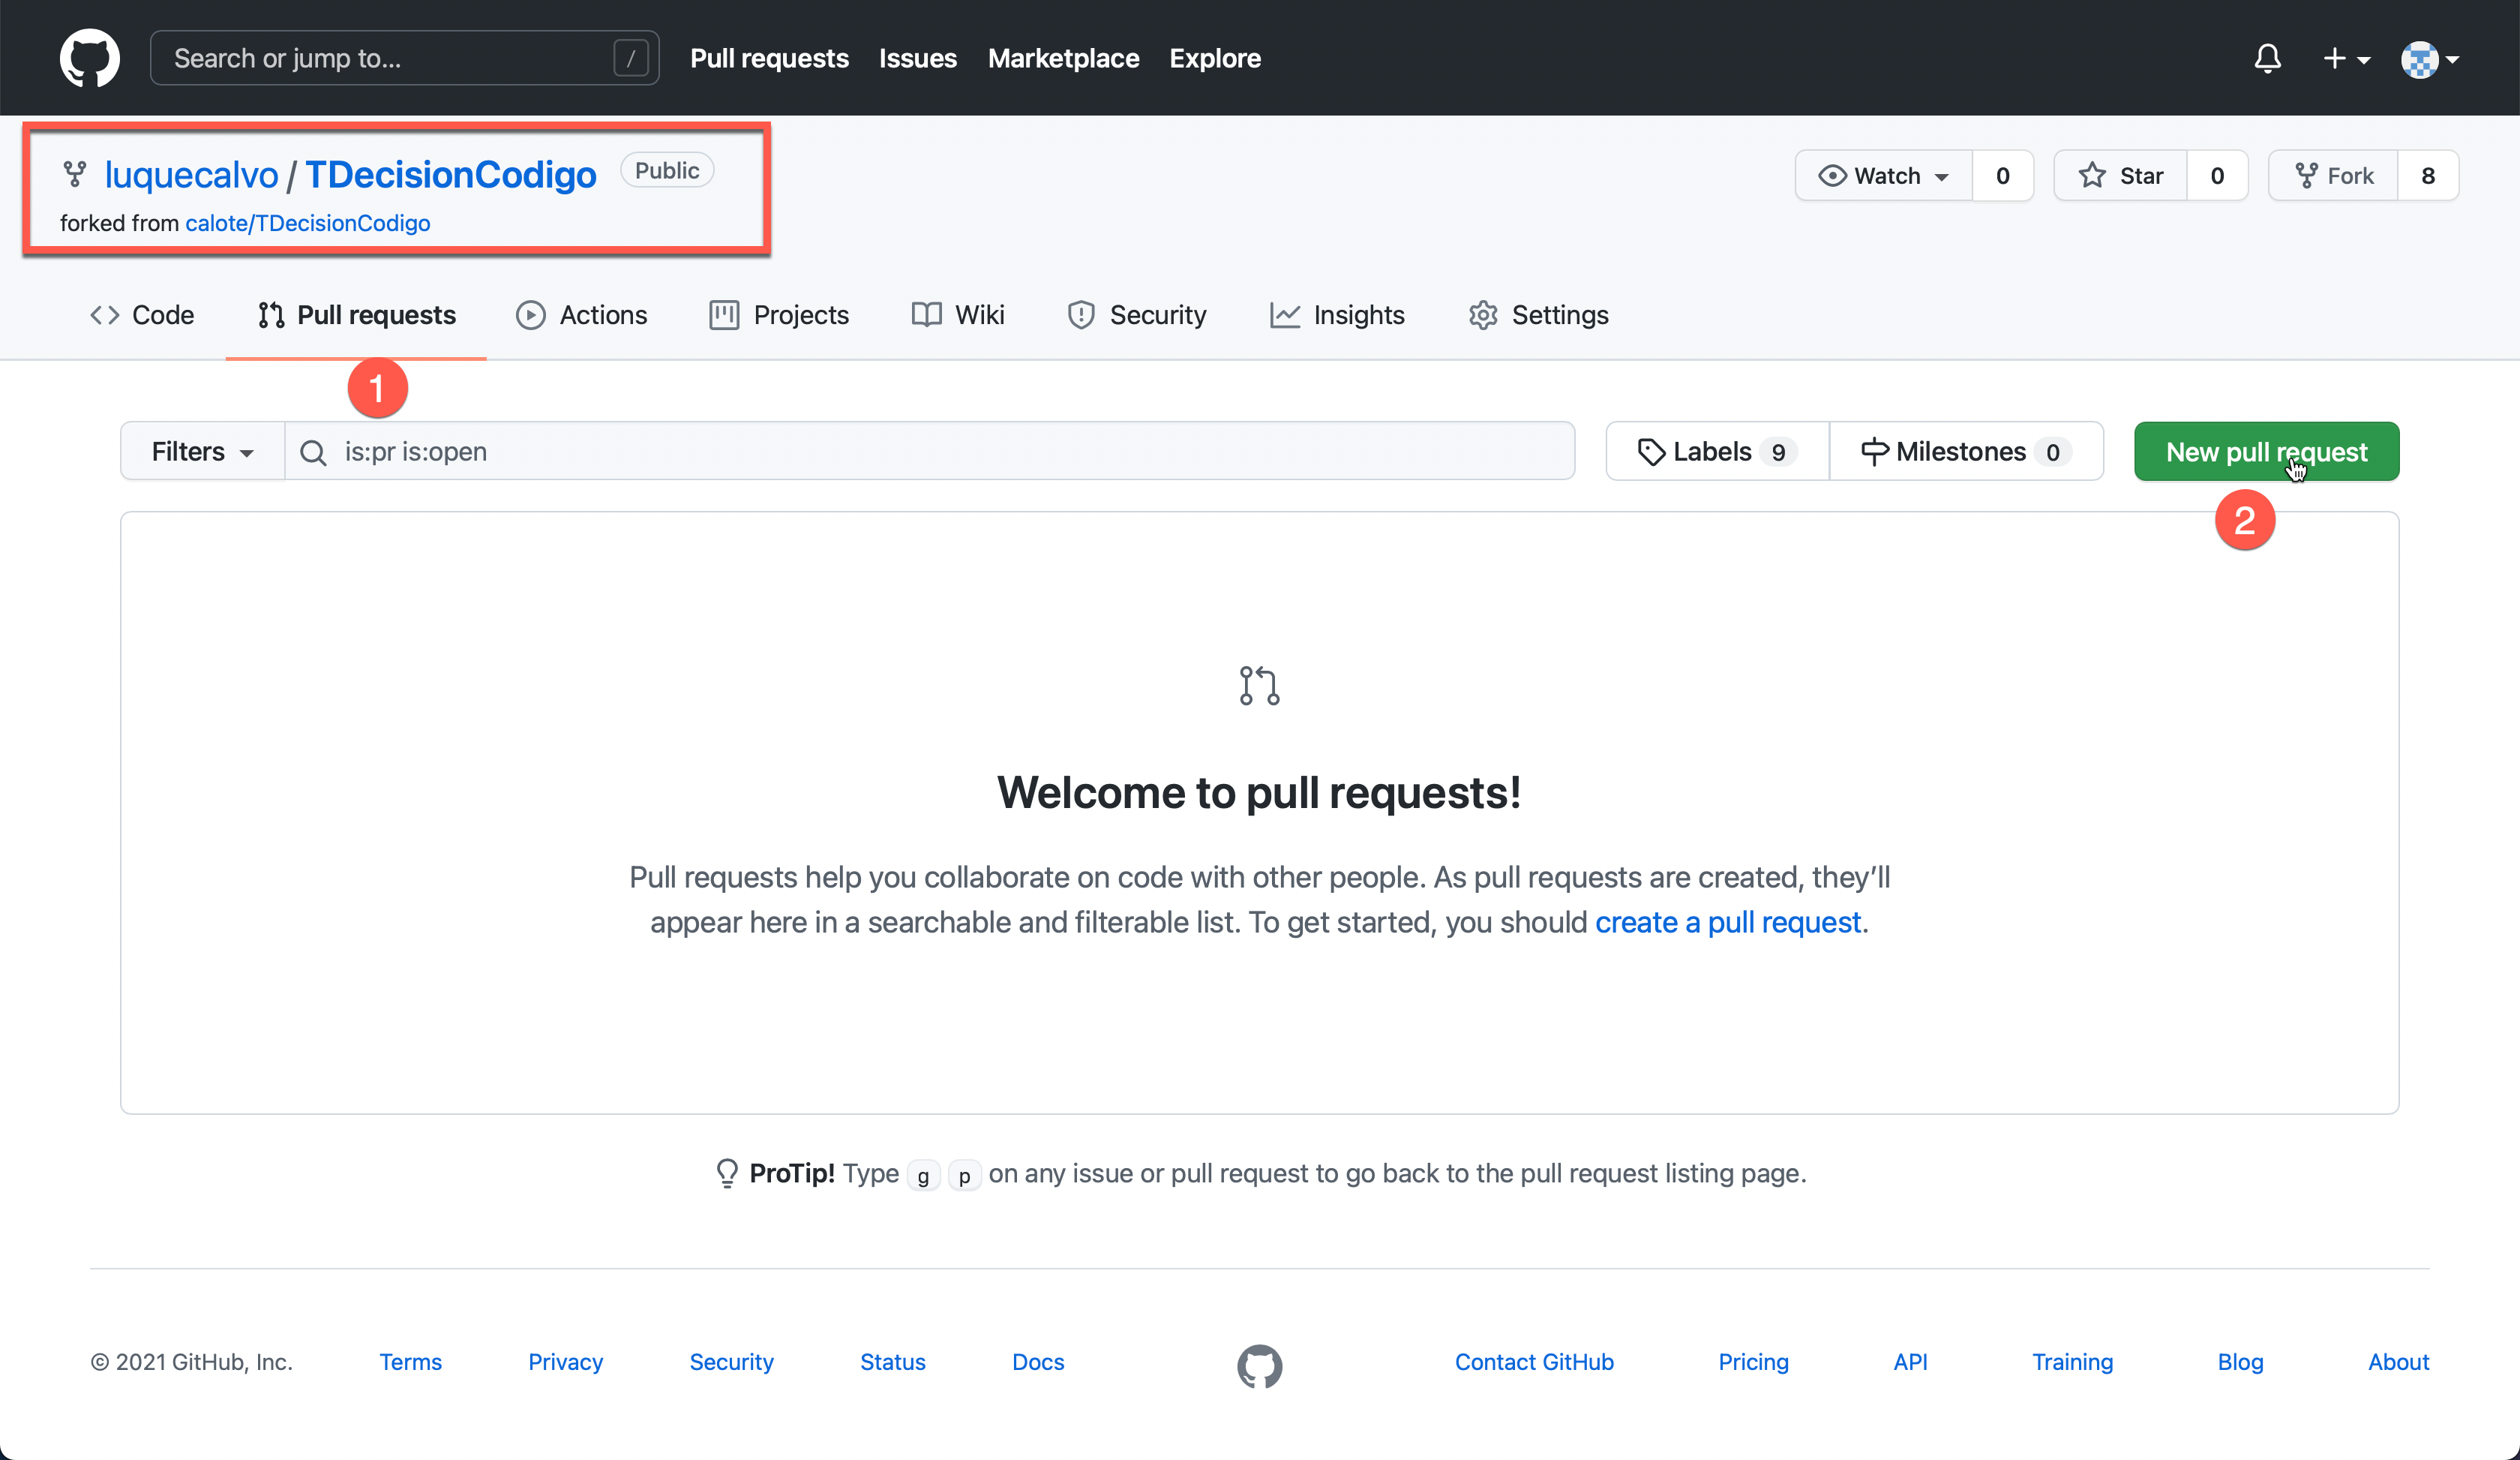
Task: Open the notifications bell
Action: click(2267, 58)
